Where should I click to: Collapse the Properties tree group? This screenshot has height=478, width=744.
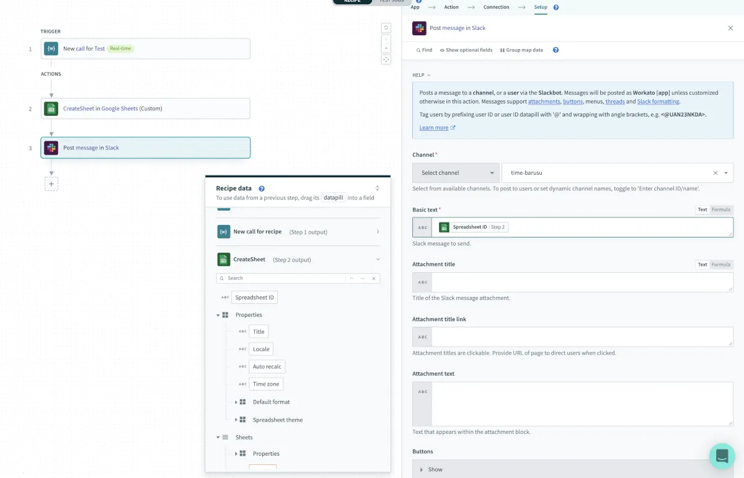[x=218, y=315]
